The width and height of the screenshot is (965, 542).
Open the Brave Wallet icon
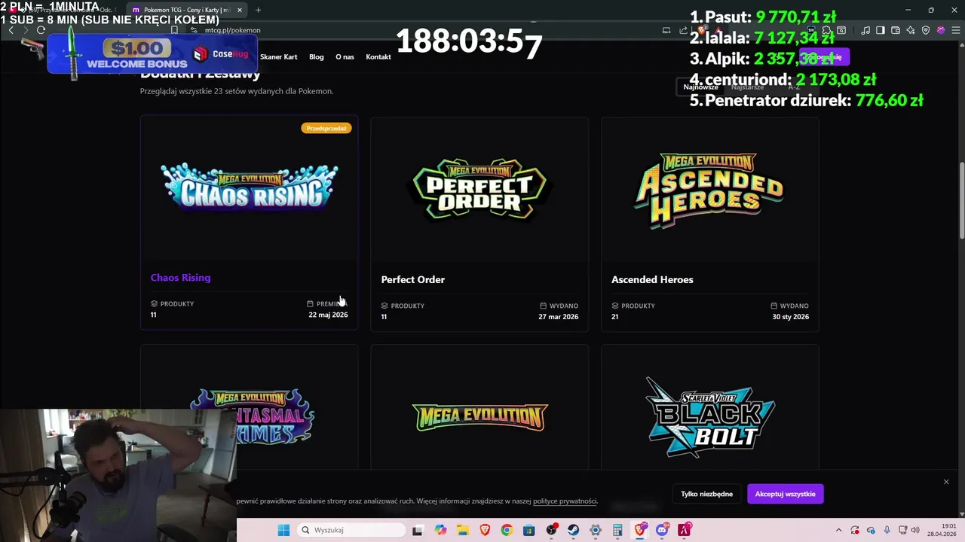(896, 30)
